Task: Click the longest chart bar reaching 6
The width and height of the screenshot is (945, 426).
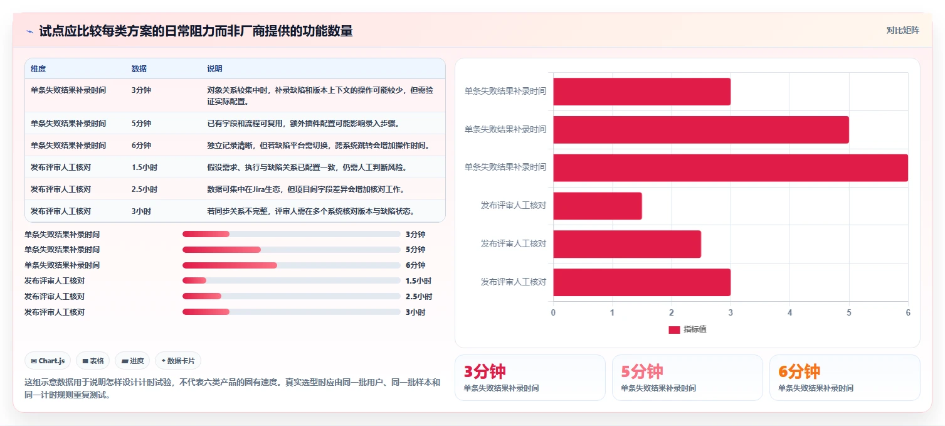Action: 731,168
